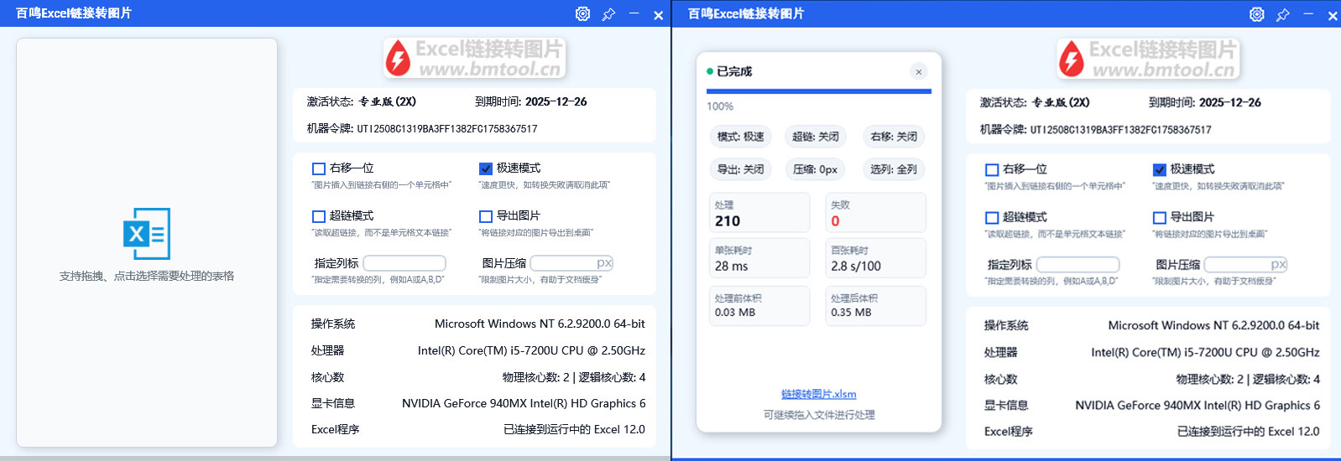Click the red lightning logo in drop-zone window
Screen dimensions: 1341x461
pos(397,59)
